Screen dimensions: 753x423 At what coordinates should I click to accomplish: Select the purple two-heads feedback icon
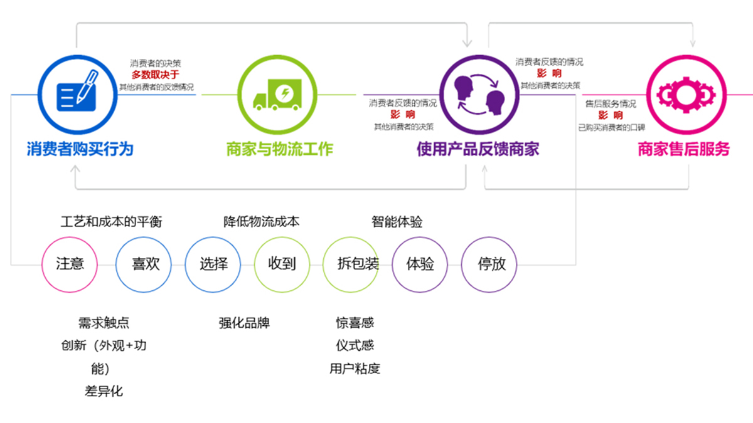480,95
